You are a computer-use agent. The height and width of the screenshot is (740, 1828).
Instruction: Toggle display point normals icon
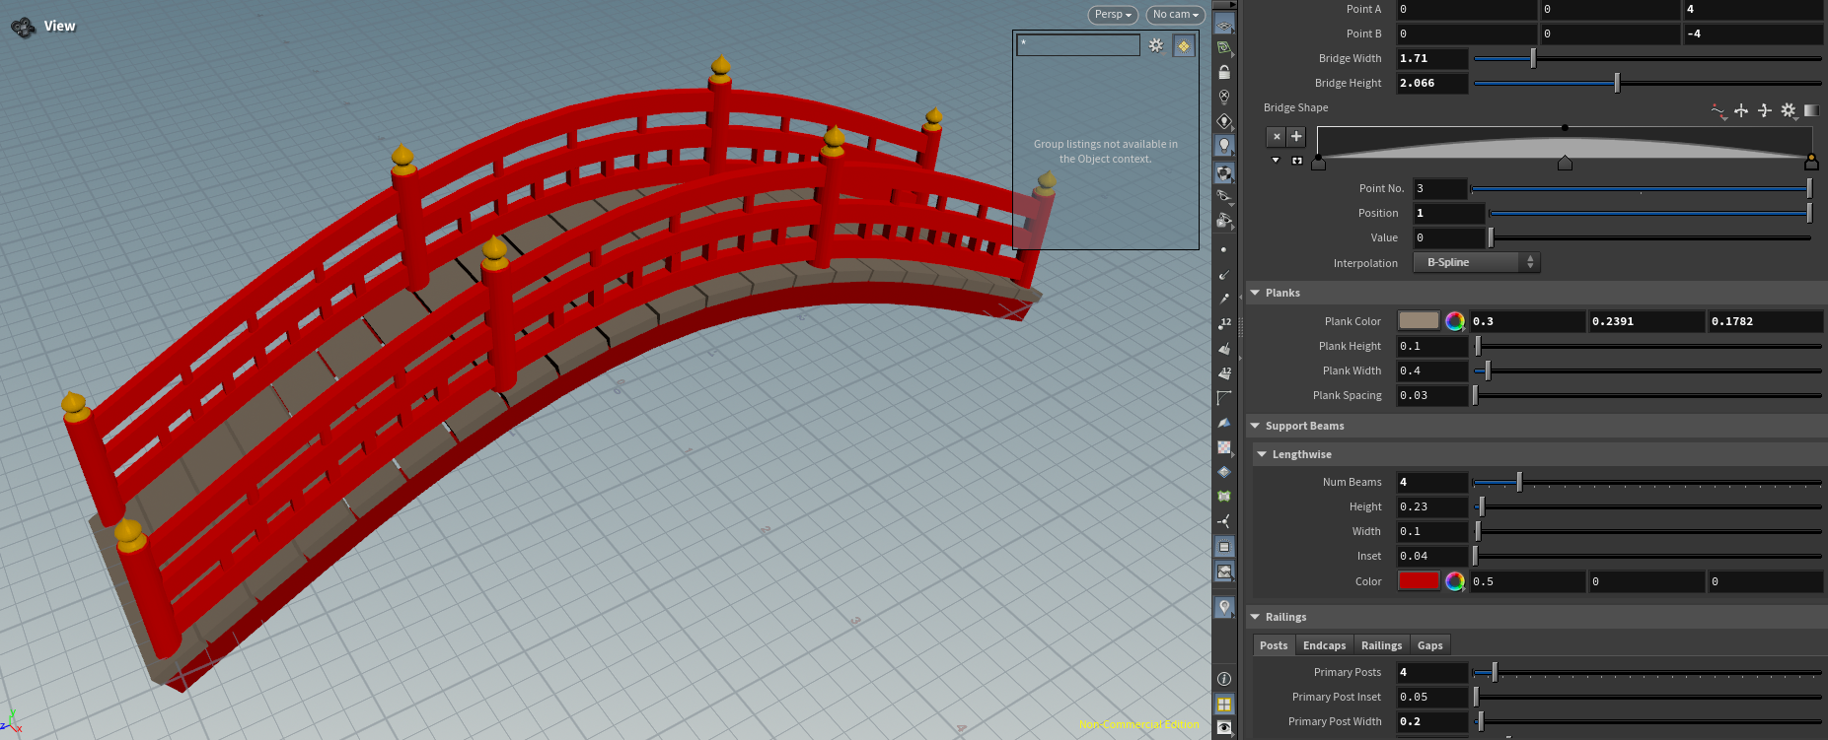coord(1224,275)
